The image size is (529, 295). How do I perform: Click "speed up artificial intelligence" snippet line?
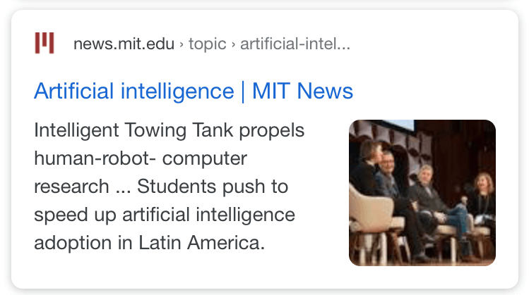point(165,215)
